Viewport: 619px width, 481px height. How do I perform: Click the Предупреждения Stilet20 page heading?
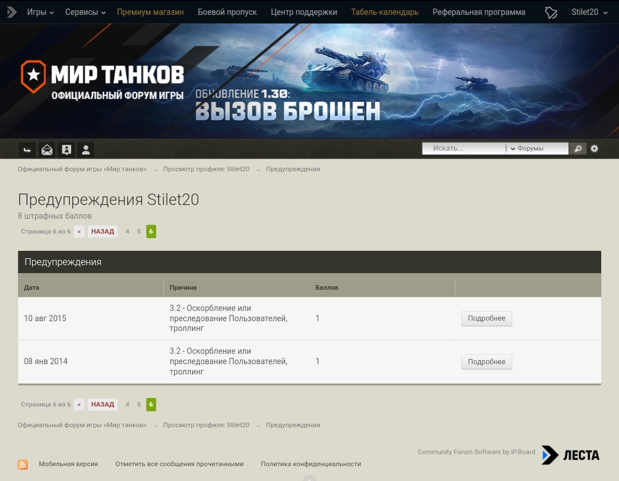tap(108, 199)
